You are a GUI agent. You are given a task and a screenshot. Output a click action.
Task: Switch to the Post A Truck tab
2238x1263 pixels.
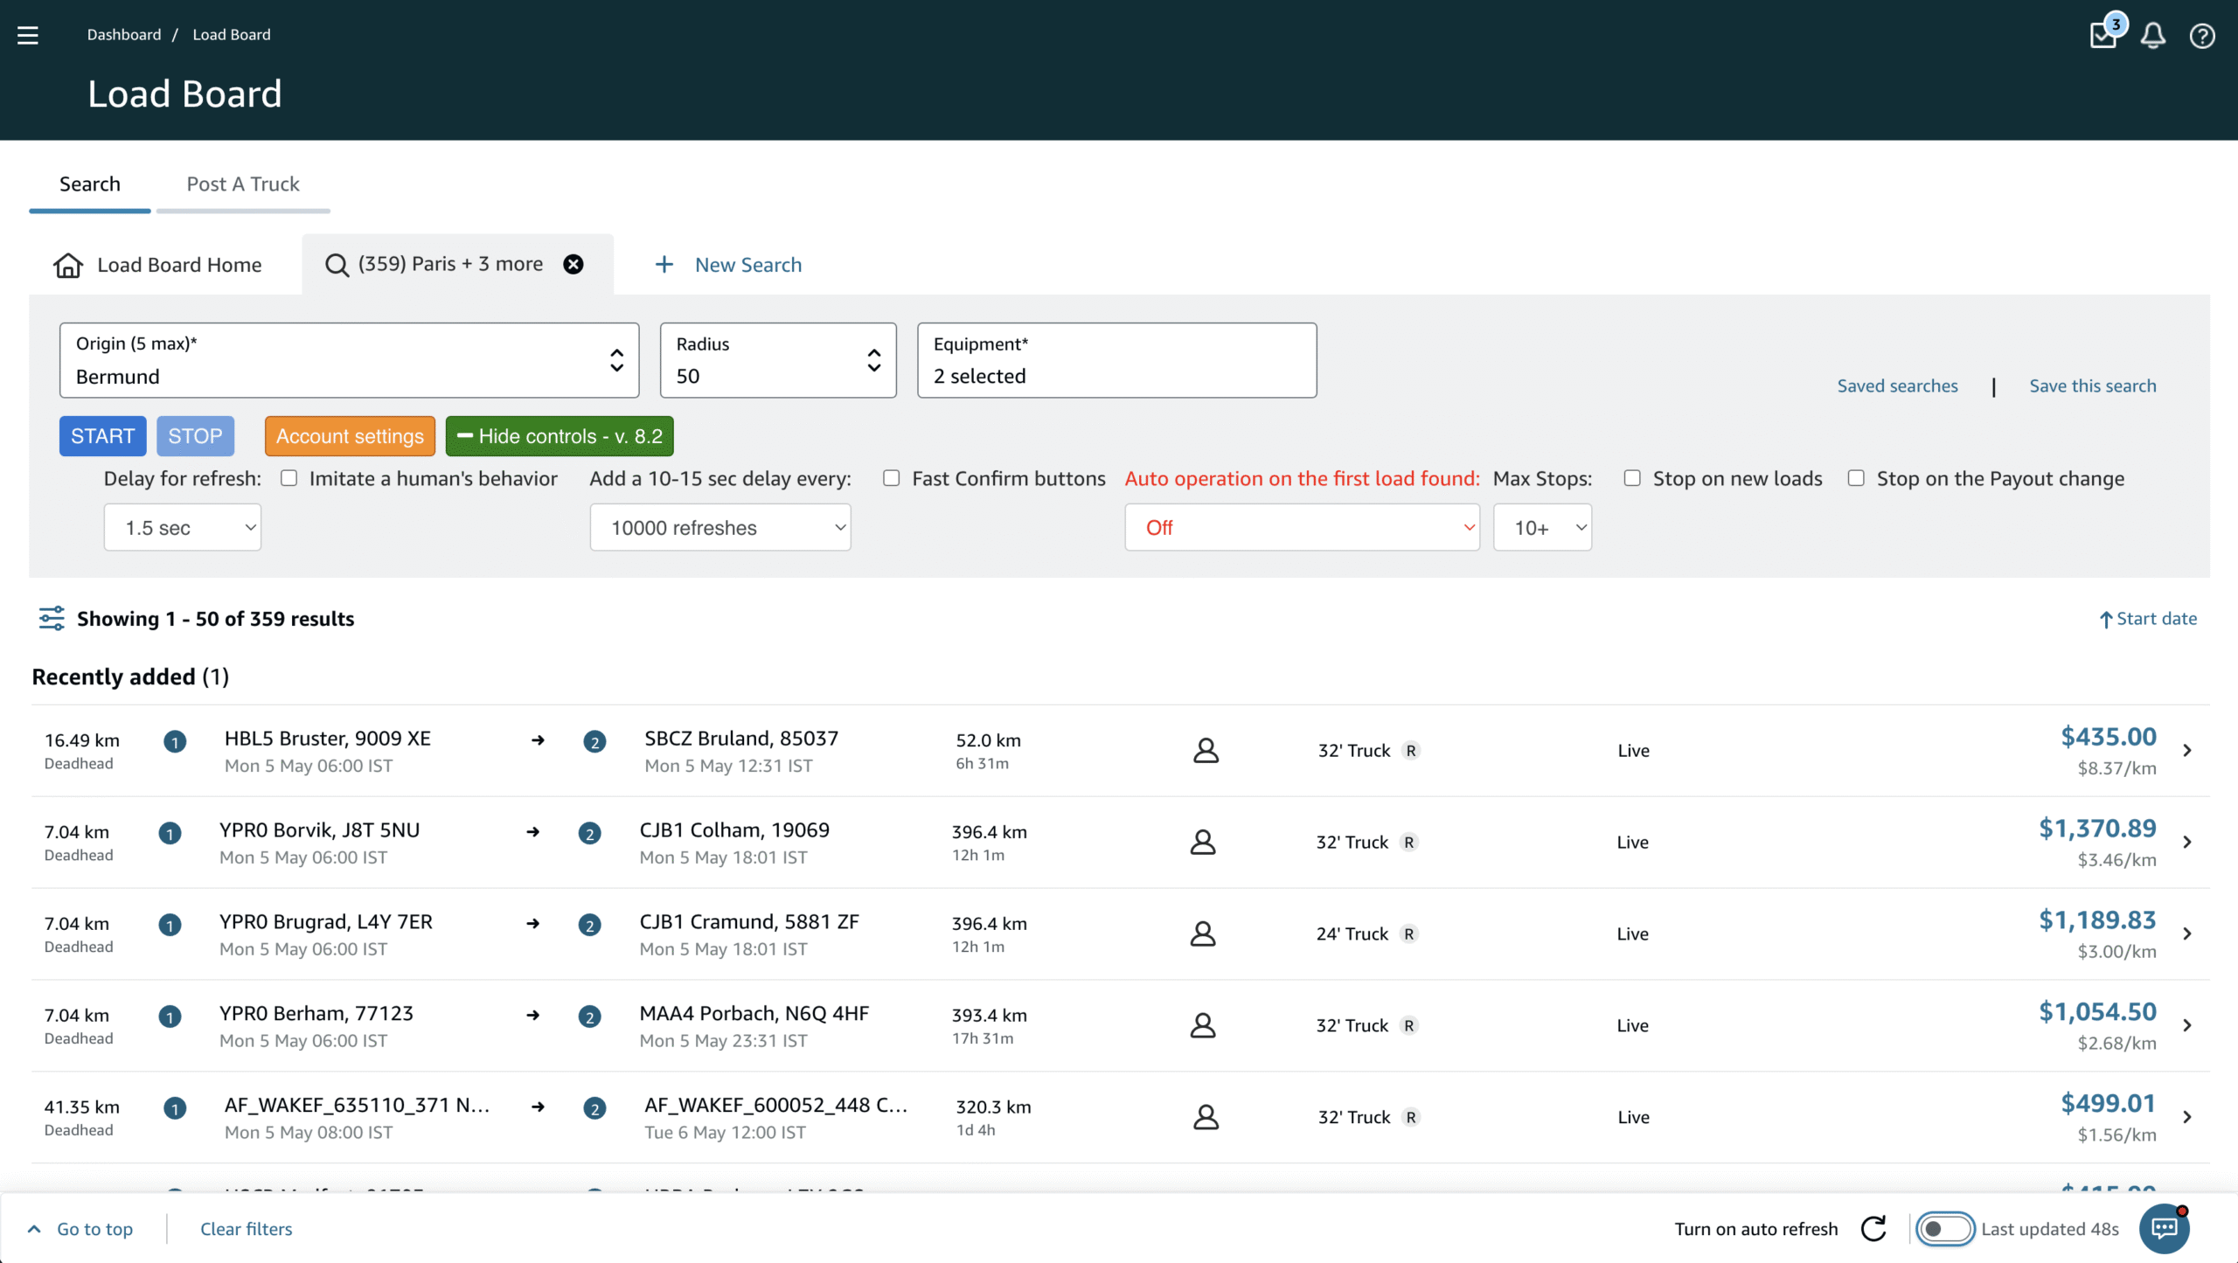[x=243, y=184]
